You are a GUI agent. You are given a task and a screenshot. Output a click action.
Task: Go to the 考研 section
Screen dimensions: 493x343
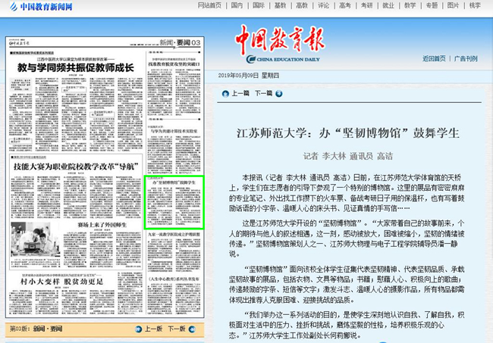(366, 5)
